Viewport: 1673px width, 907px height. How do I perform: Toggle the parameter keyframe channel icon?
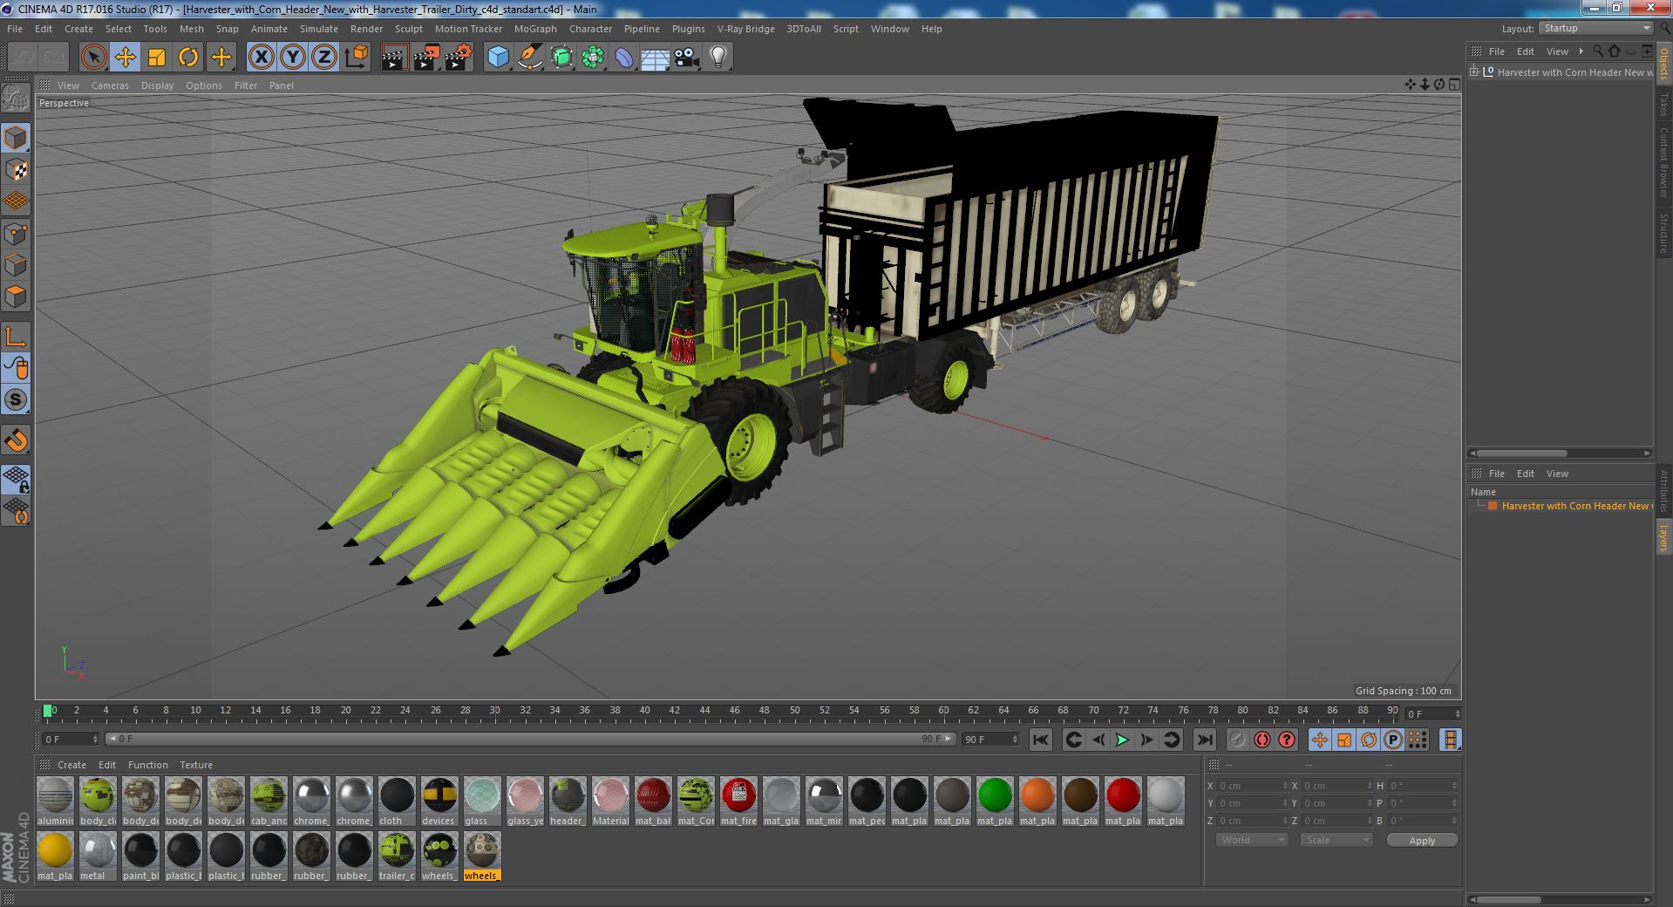click(1392, 740)
